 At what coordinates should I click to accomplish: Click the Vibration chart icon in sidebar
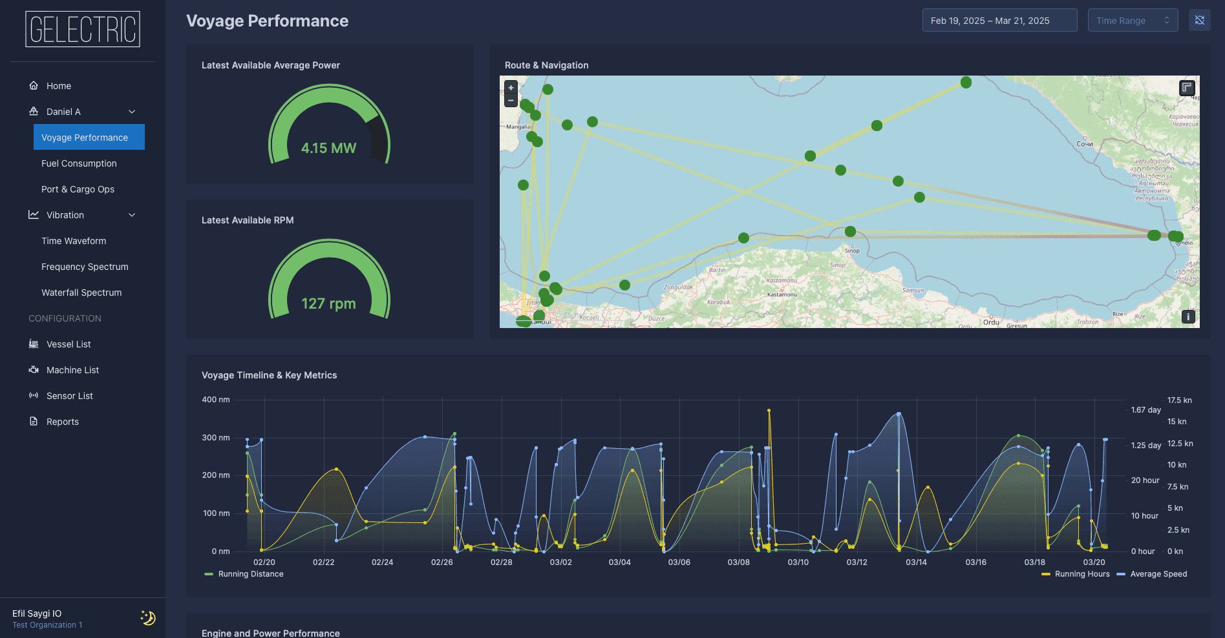click(x=33, y=214)
